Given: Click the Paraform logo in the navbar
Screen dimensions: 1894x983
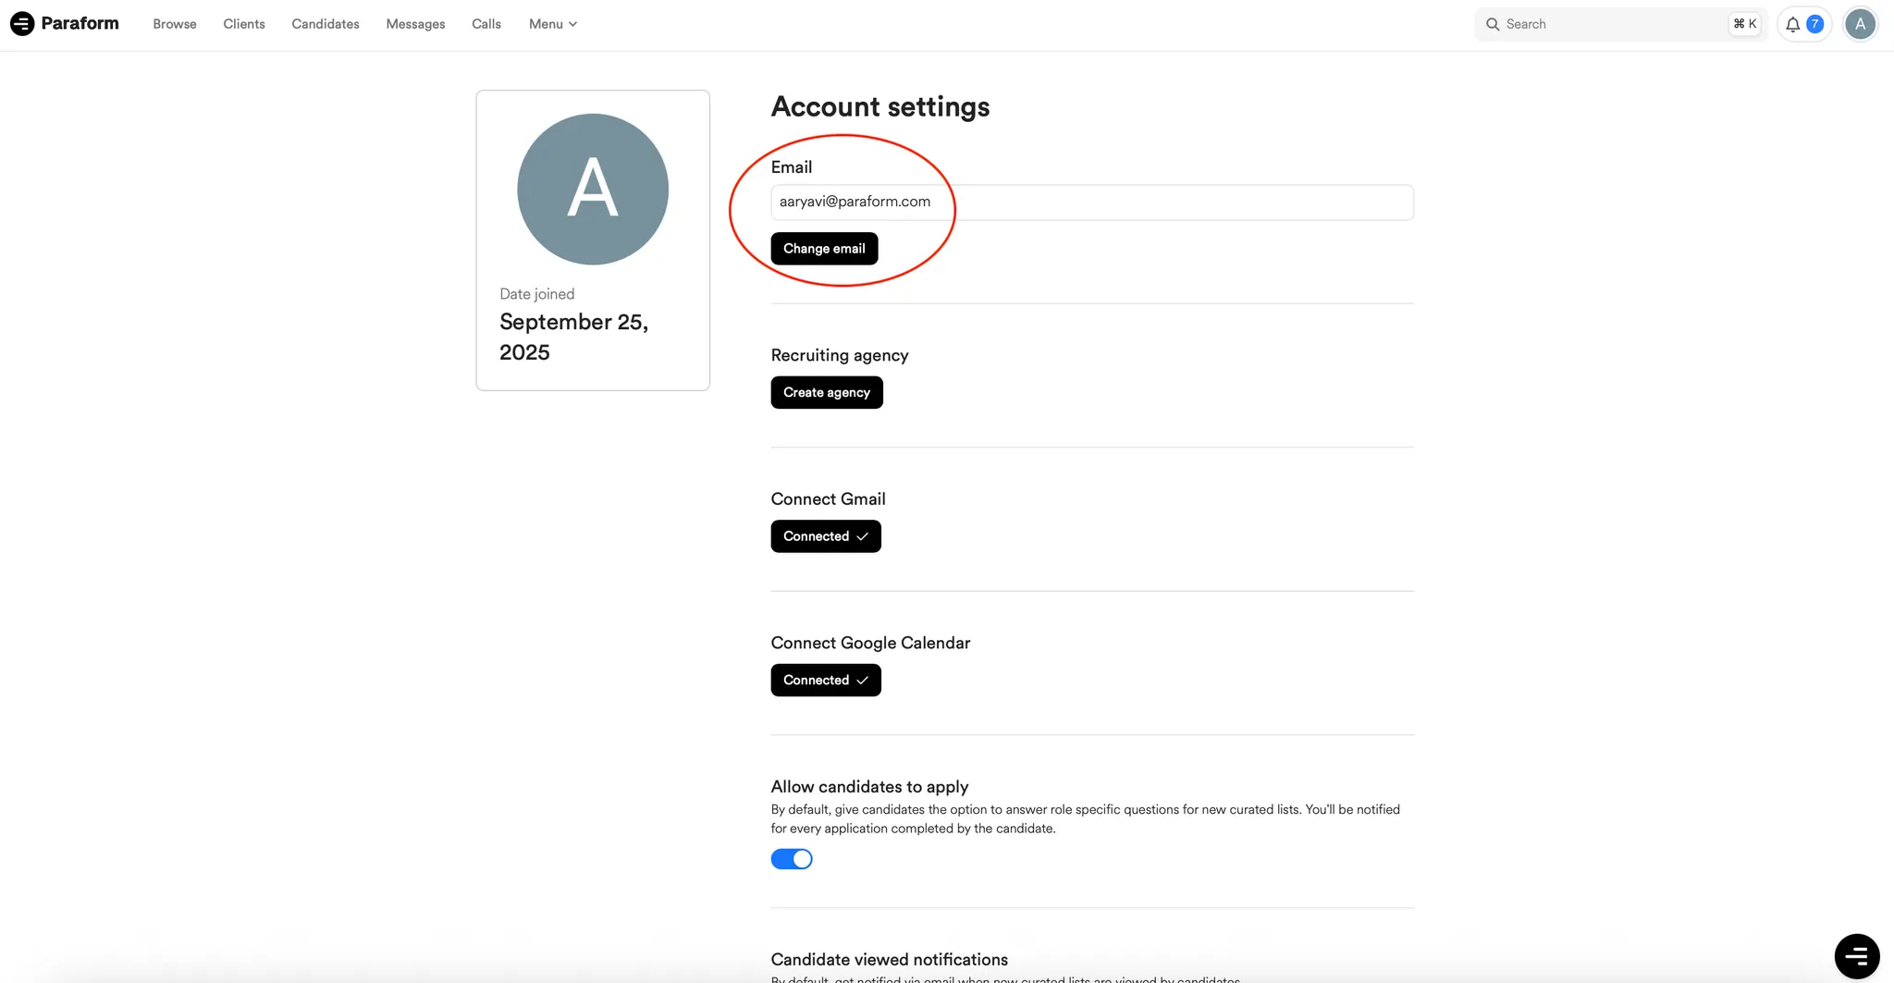Looking at the screenshot, I should pos(65,23).
